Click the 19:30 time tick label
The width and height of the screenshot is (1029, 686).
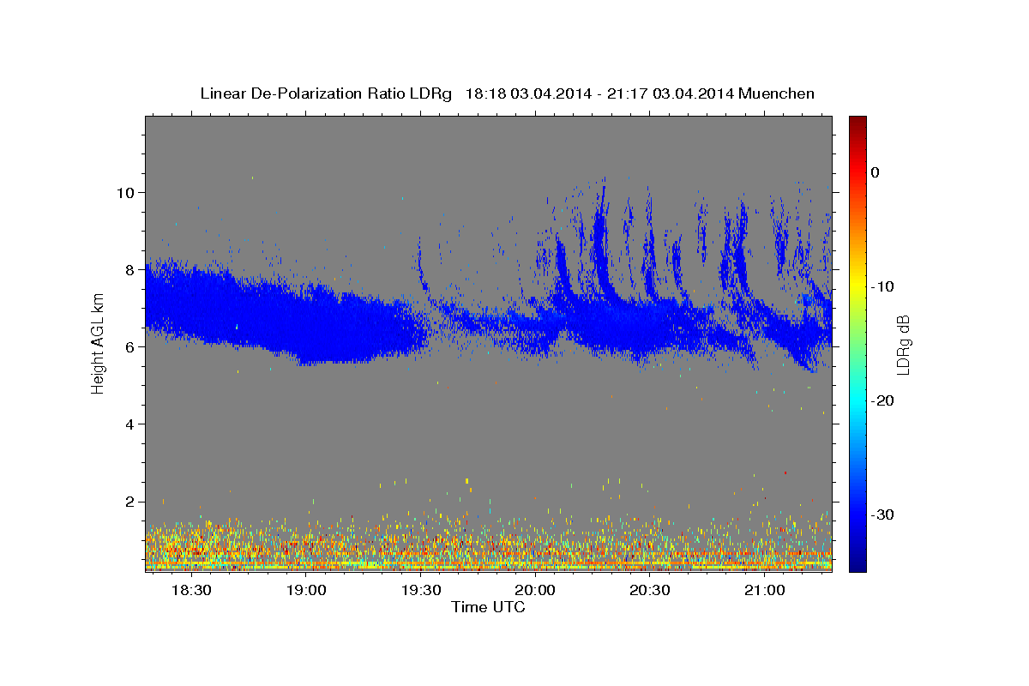[x=420, y=591]
